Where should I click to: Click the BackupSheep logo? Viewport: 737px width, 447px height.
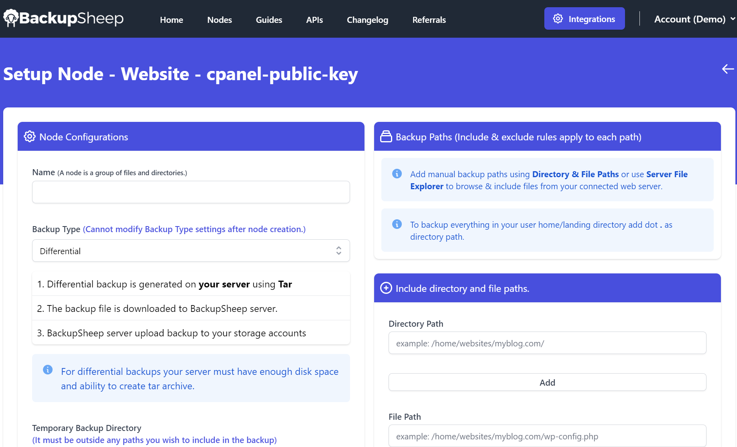(63, 18)
